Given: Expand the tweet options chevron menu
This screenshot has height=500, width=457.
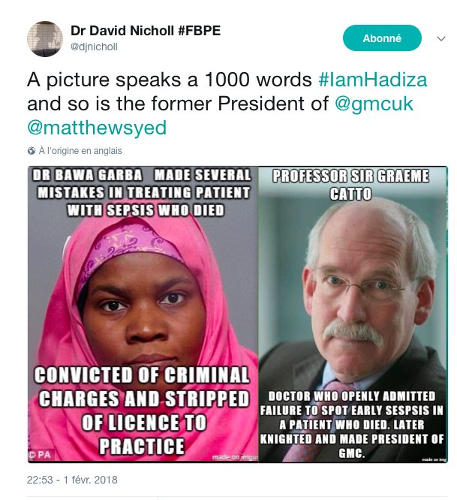Looking at the screenshot, I should pyautogui.click(x=440, y=39).
